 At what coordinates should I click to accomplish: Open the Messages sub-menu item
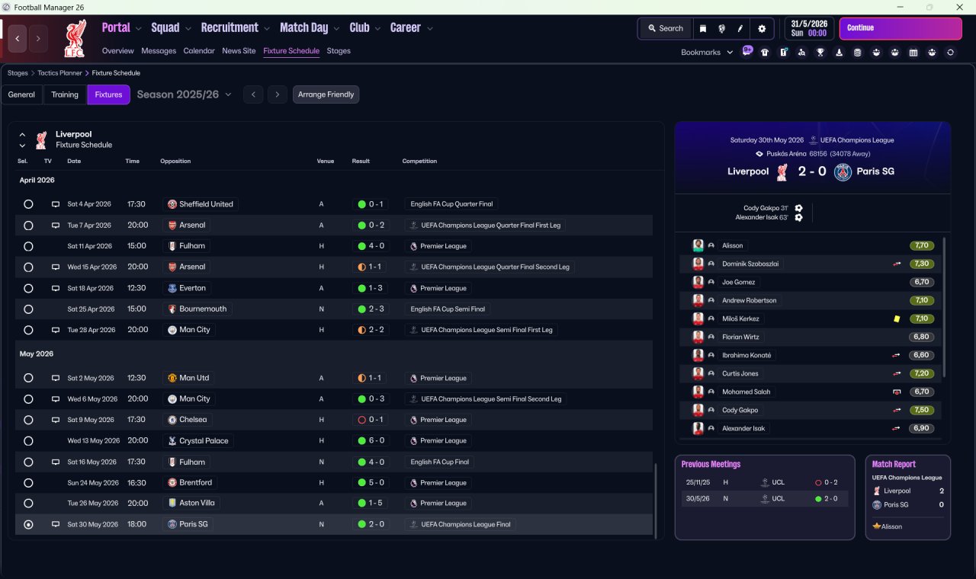pos(159,51)
